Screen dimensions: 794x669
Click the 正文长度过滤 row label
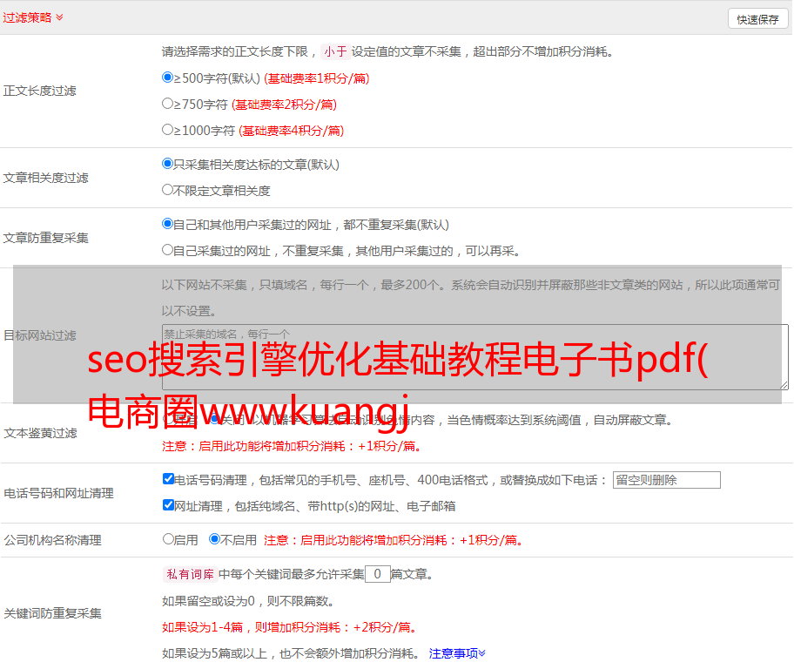pyautogui.click(x=40, y=91)
